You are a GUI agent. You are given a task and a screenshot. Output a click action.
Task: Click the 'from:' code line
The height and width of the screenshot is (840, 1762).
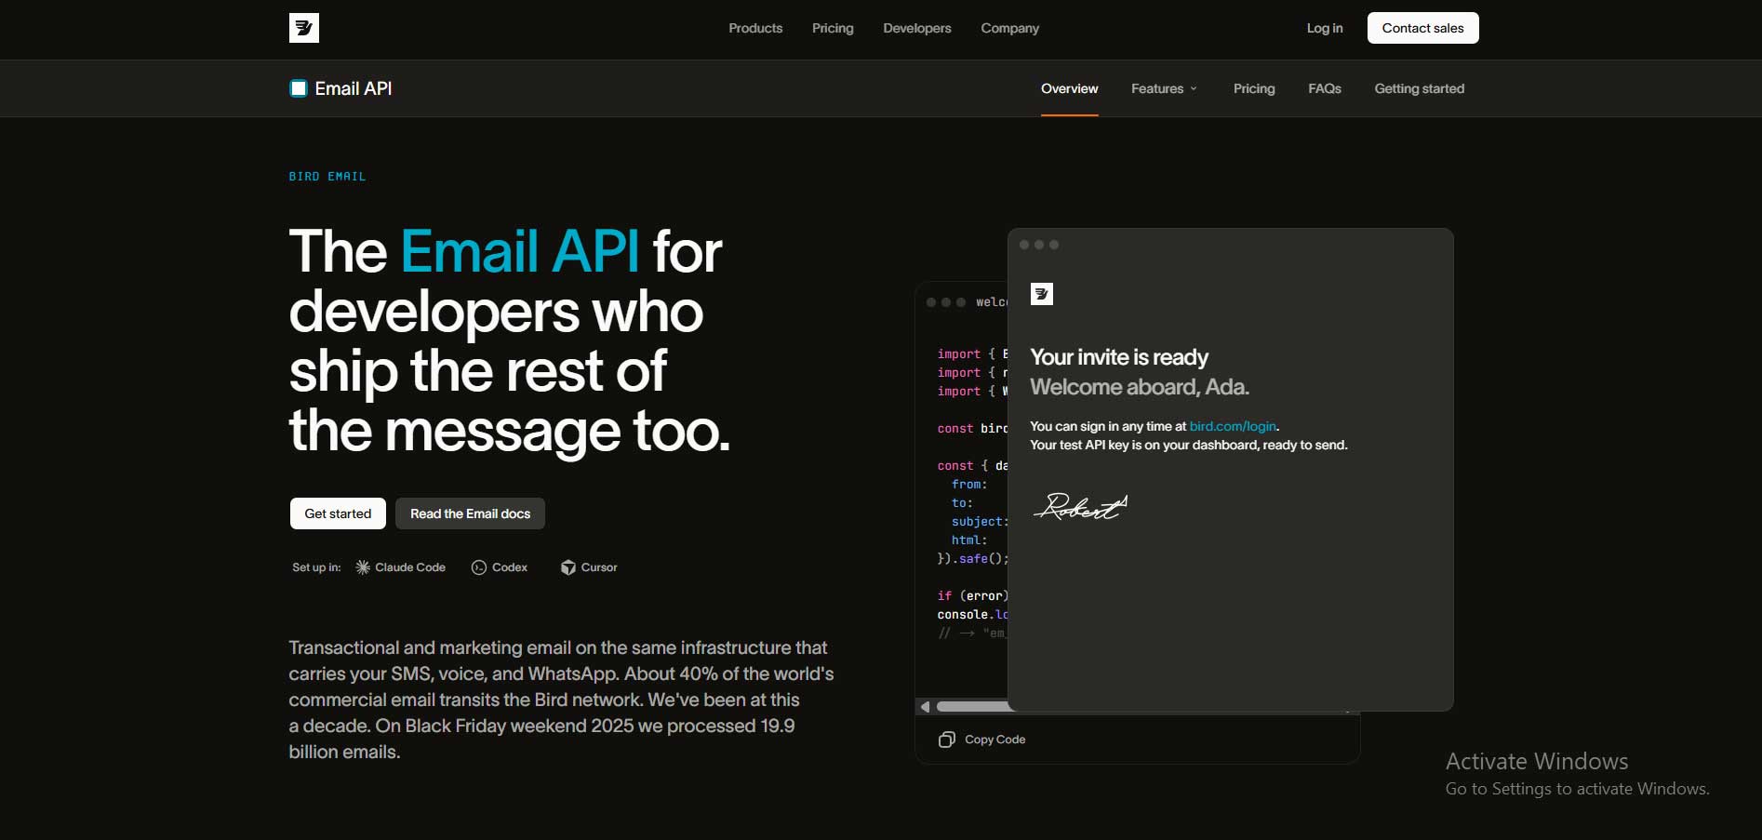969,485
